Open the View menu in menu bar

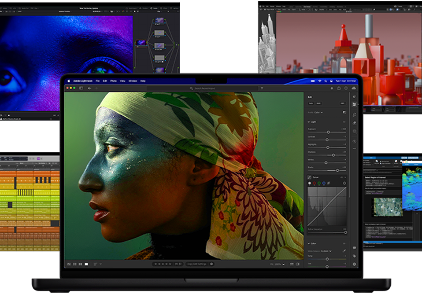[x=122, y=81]
